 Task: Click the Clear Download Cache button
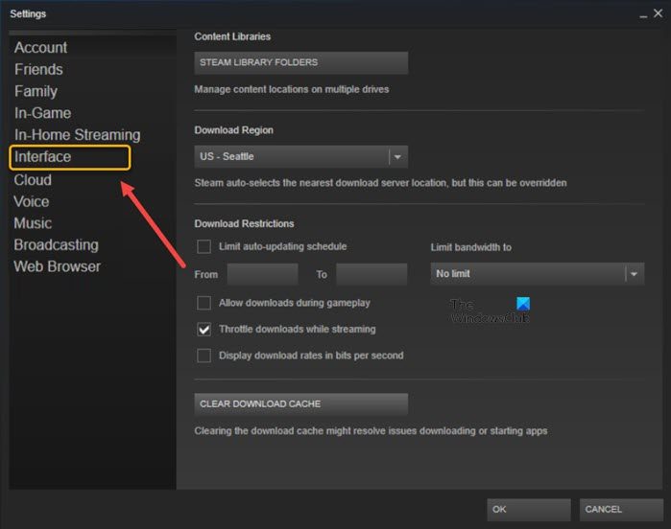tap(300, 404)
